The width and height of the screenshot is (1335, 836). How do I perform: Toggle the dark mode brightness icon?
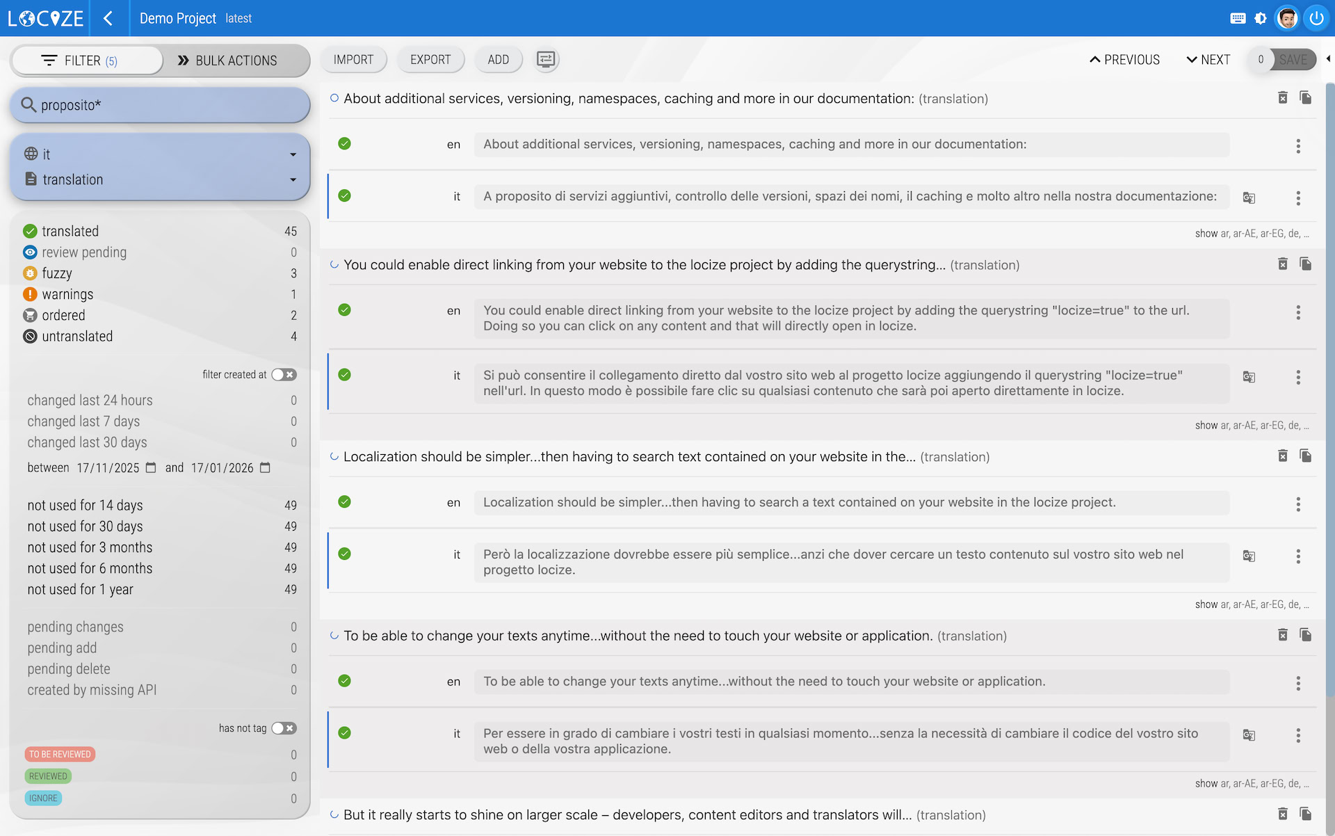point(1261,19)
